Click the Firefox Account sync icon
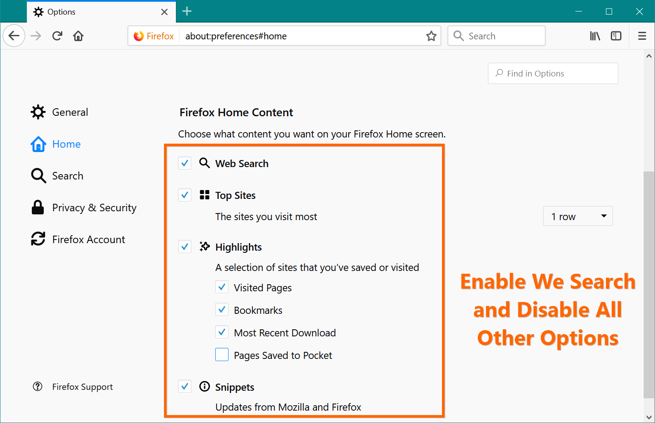Image resolution: width=655 pixels, height=423 pixels. coord(38,239)
